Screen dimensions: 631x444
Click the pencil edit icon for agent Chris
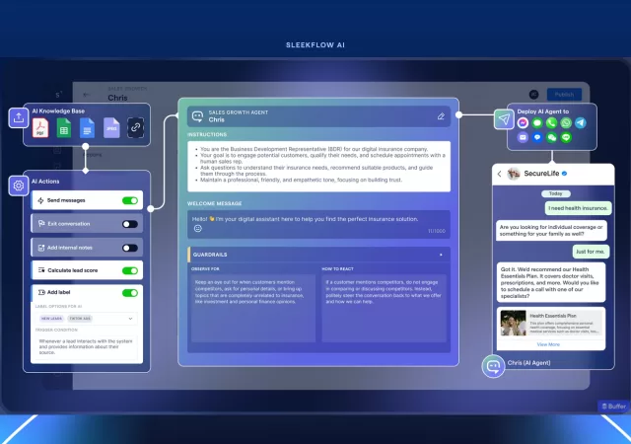tap(441, 115)
